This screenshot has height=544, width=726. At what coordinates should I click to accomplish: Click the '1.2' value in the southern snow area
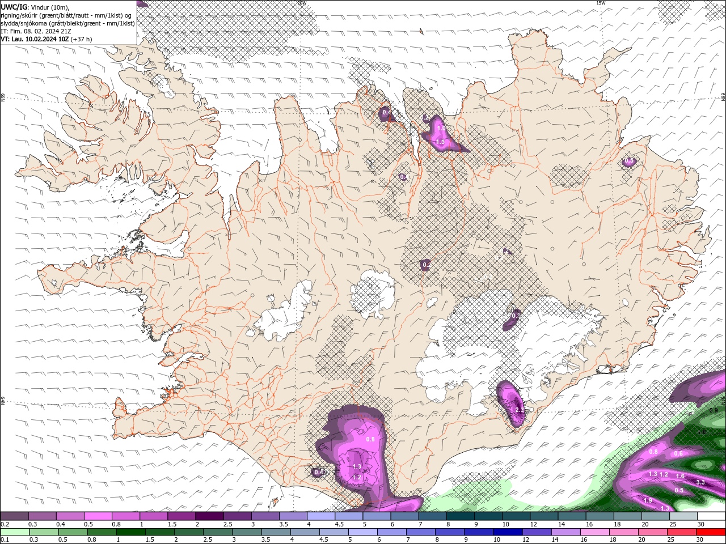coord(357,478)
